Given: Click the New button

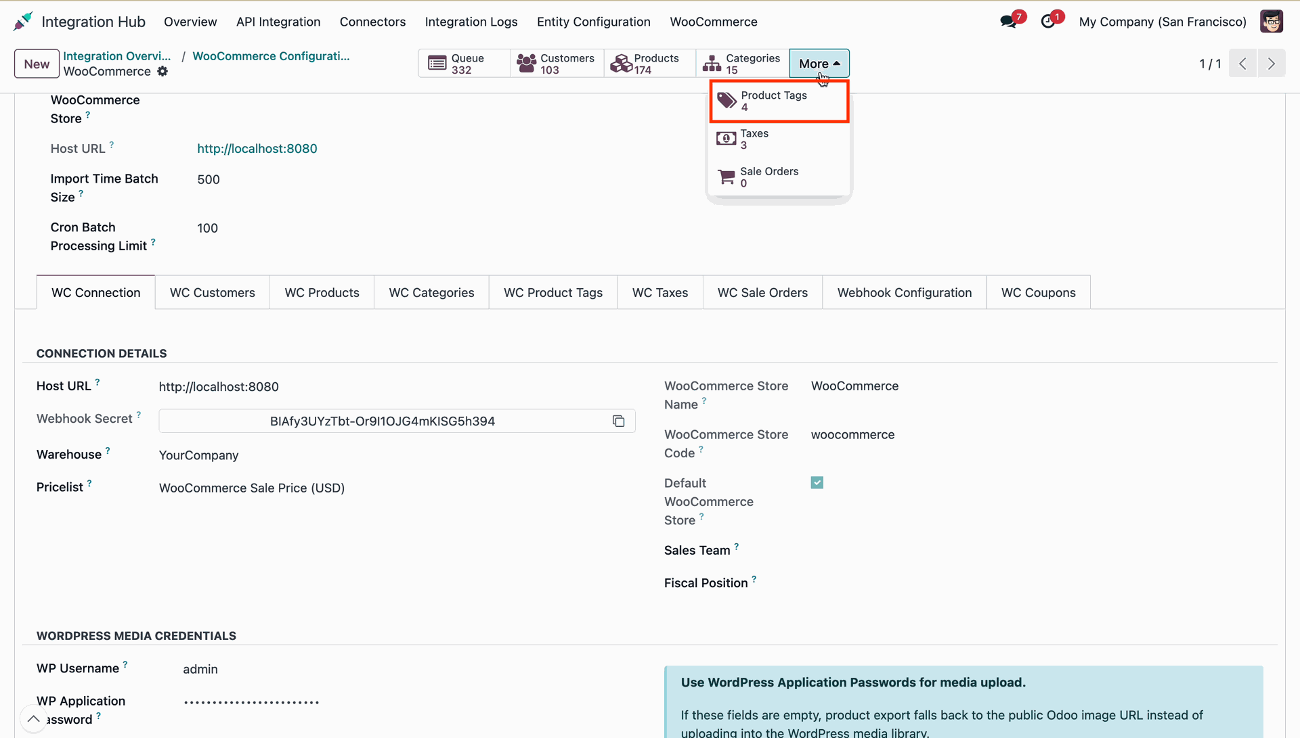Looking at the screenshot, I should [37, 64].
